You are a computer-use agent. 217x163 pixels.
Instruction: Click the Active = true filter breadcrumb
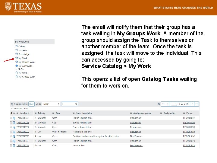(22, 109)
